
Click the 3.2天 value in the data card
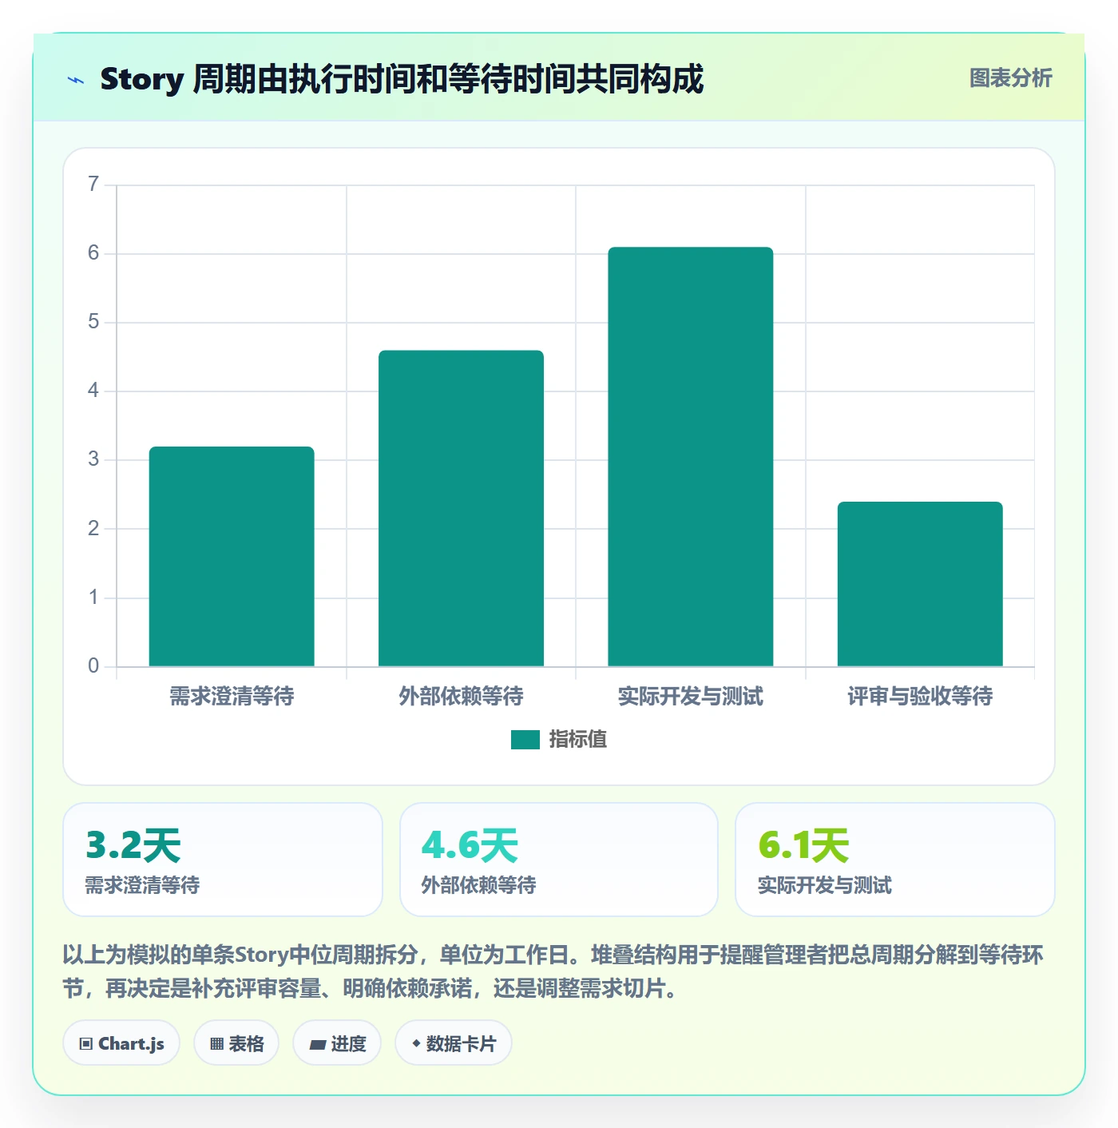coord(133,845)
